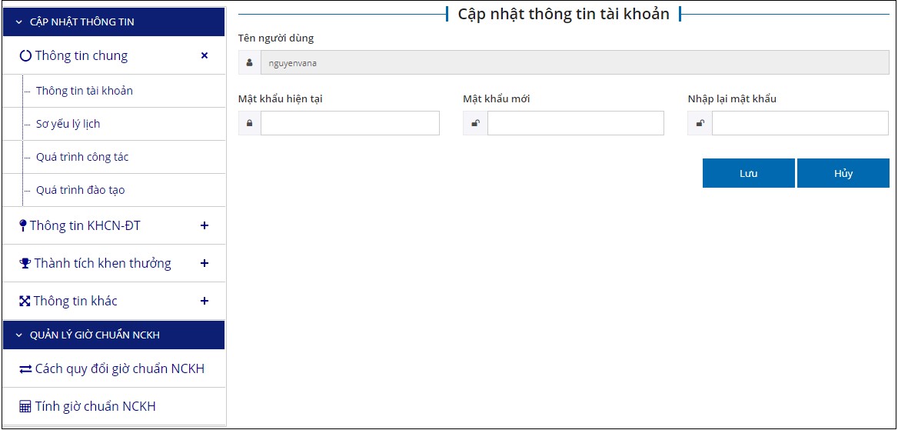The image size is (898, 430).
Task: Open Cách quy đổi giờ chuẩn NCKH
Action: (120, 369)
